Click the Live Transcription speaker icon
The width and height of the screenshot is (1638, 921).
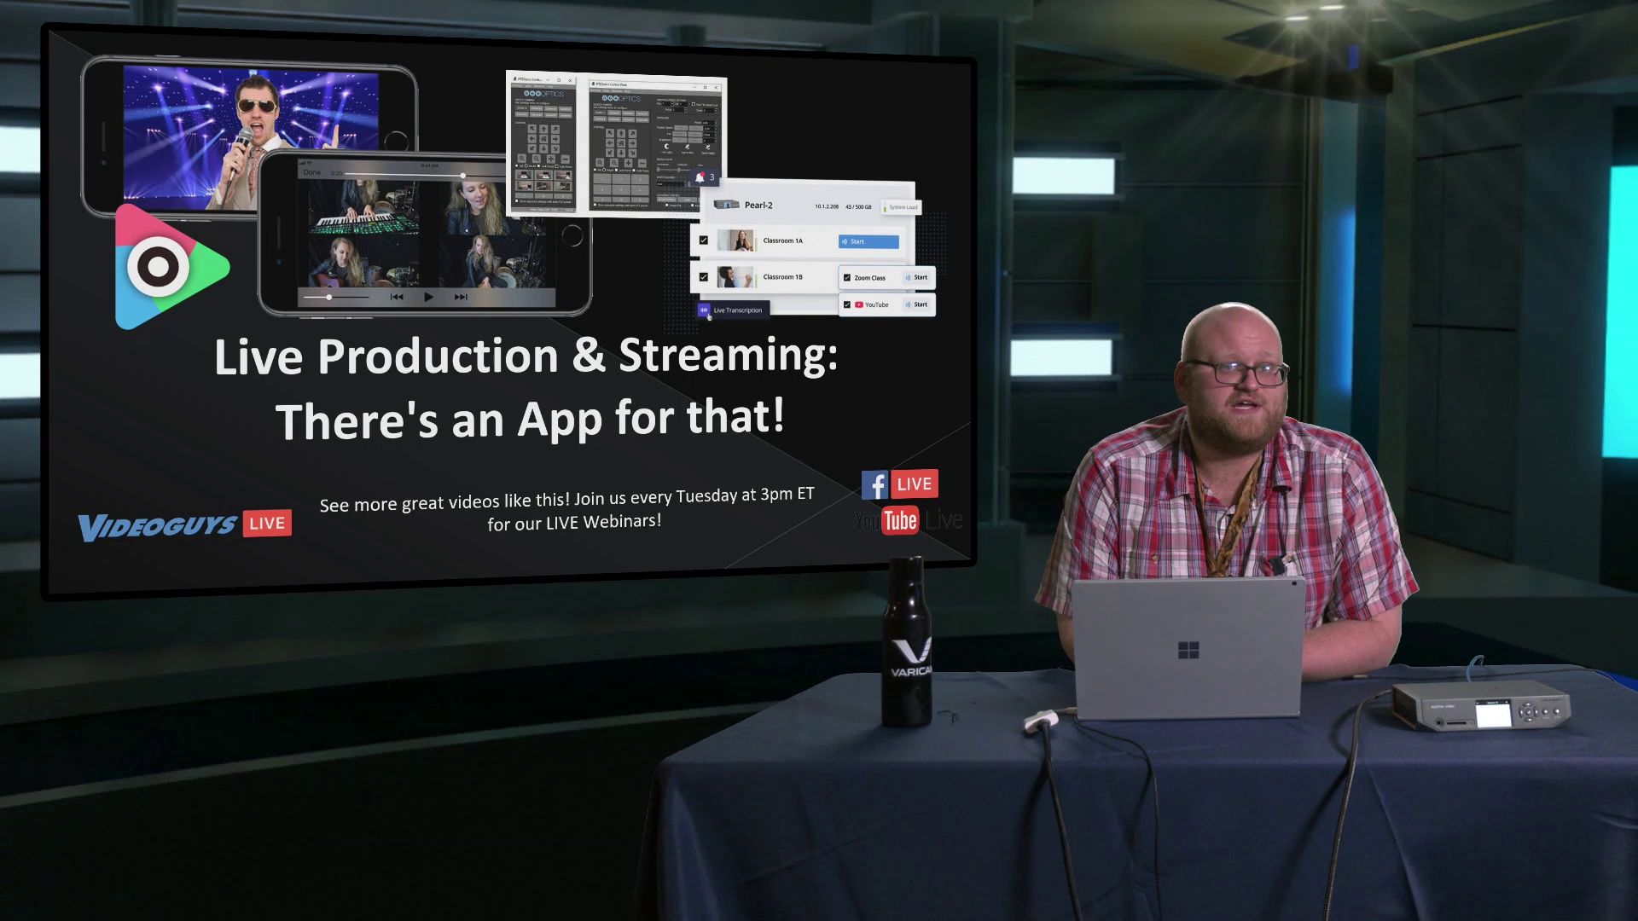click(x=704, y=310)
